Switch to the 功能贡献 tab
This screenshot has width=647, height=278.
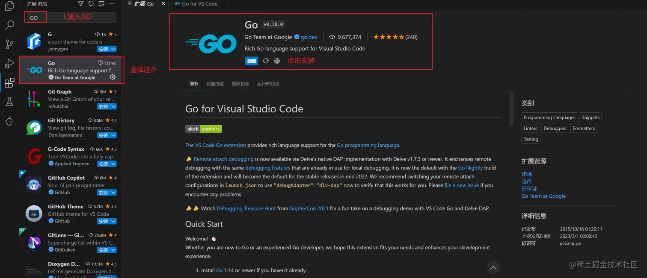pos(215,84)
